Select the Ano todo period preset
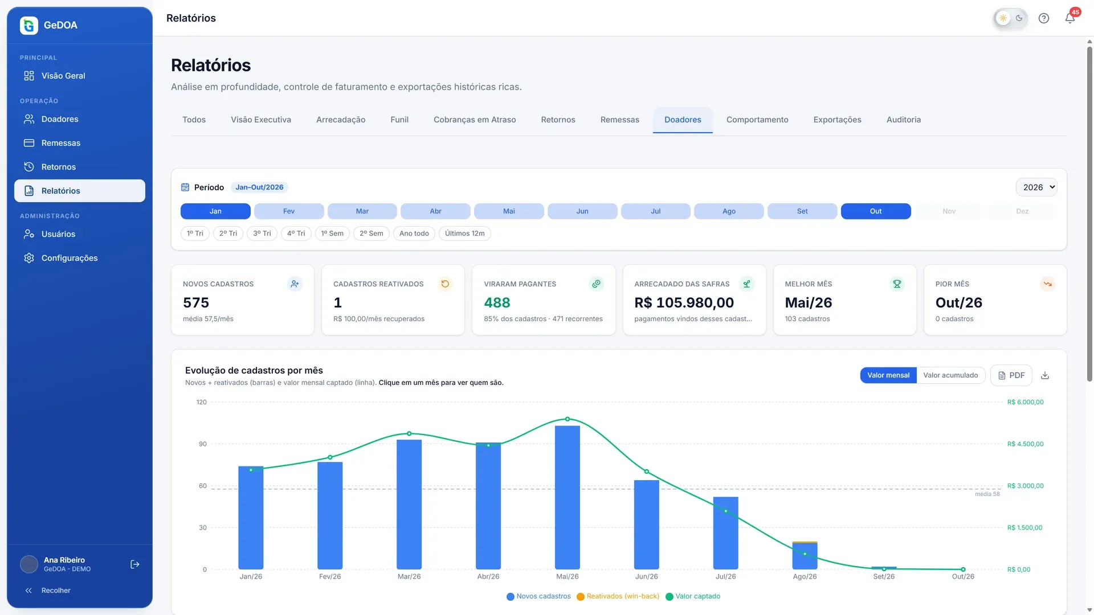 (414, 233)
